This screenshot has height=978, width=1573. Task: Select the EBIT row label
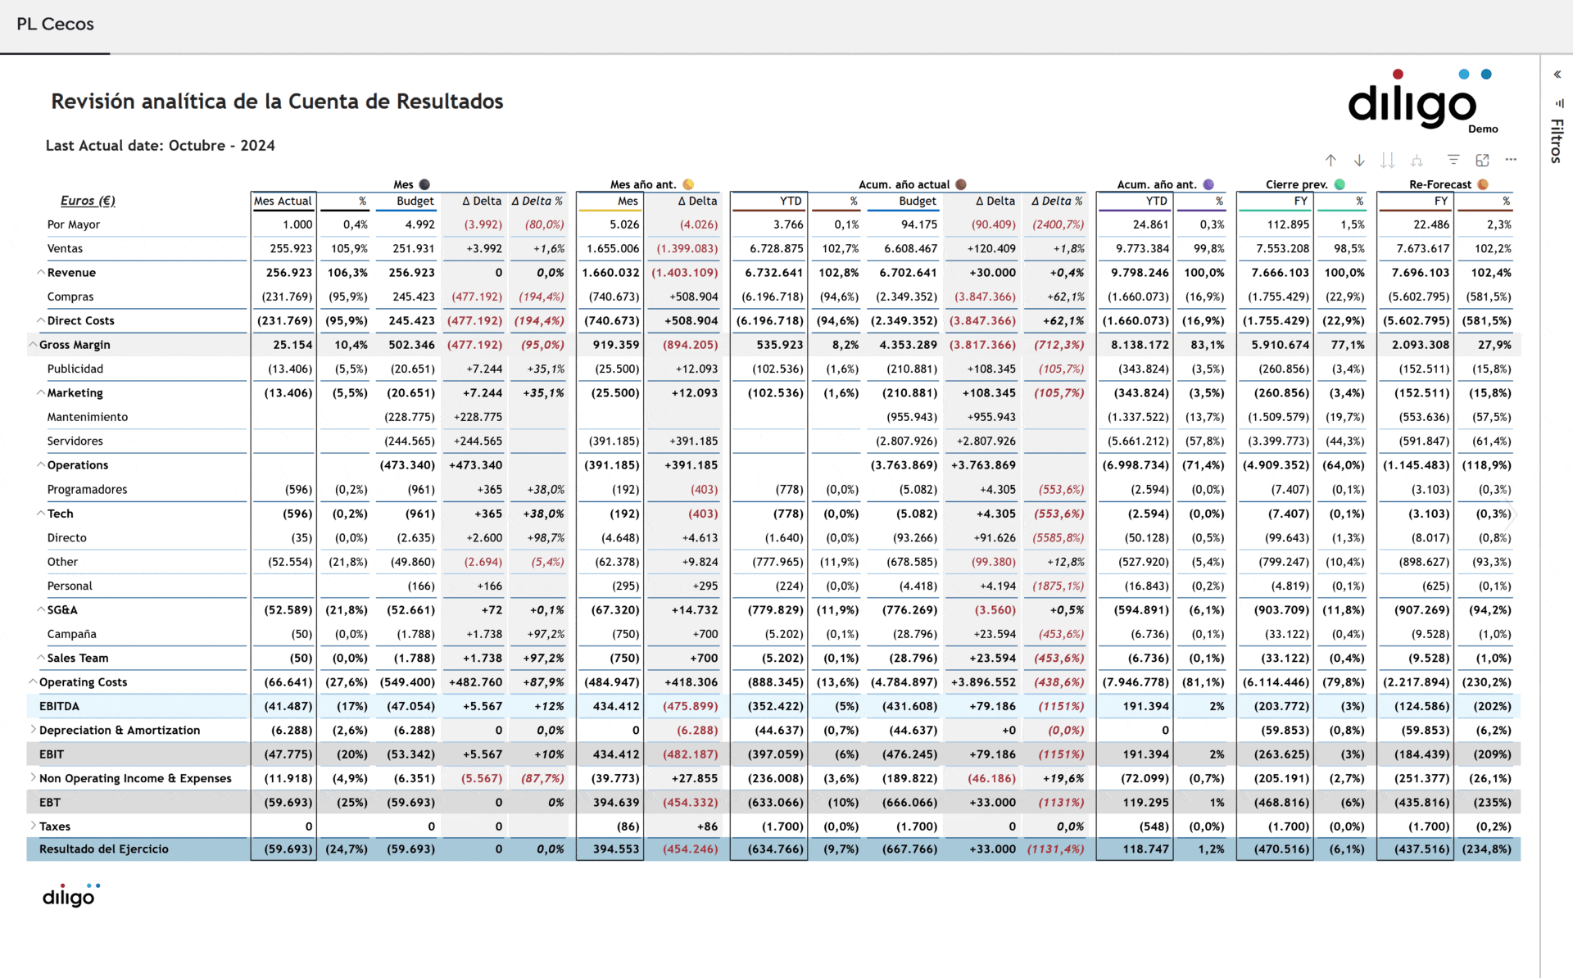[x=52, y=754]
